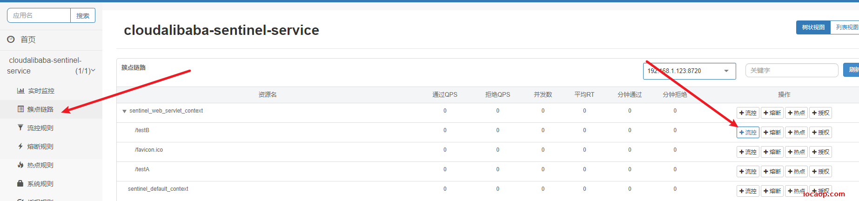This screenshot has height=201, width=859.
Task: Click the 拒绝QPS column header
Action: pyautogui.click(x=497, y=94)
